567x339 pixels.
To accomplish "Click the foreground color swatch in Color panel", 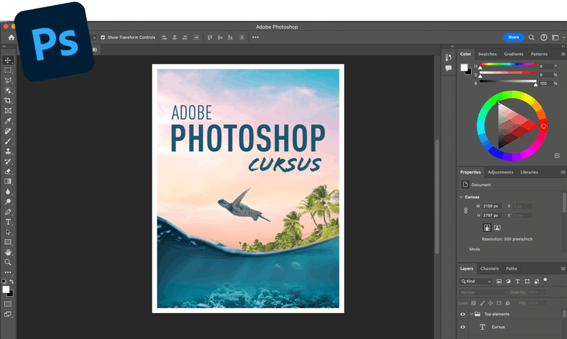I will tap(464, 68).
